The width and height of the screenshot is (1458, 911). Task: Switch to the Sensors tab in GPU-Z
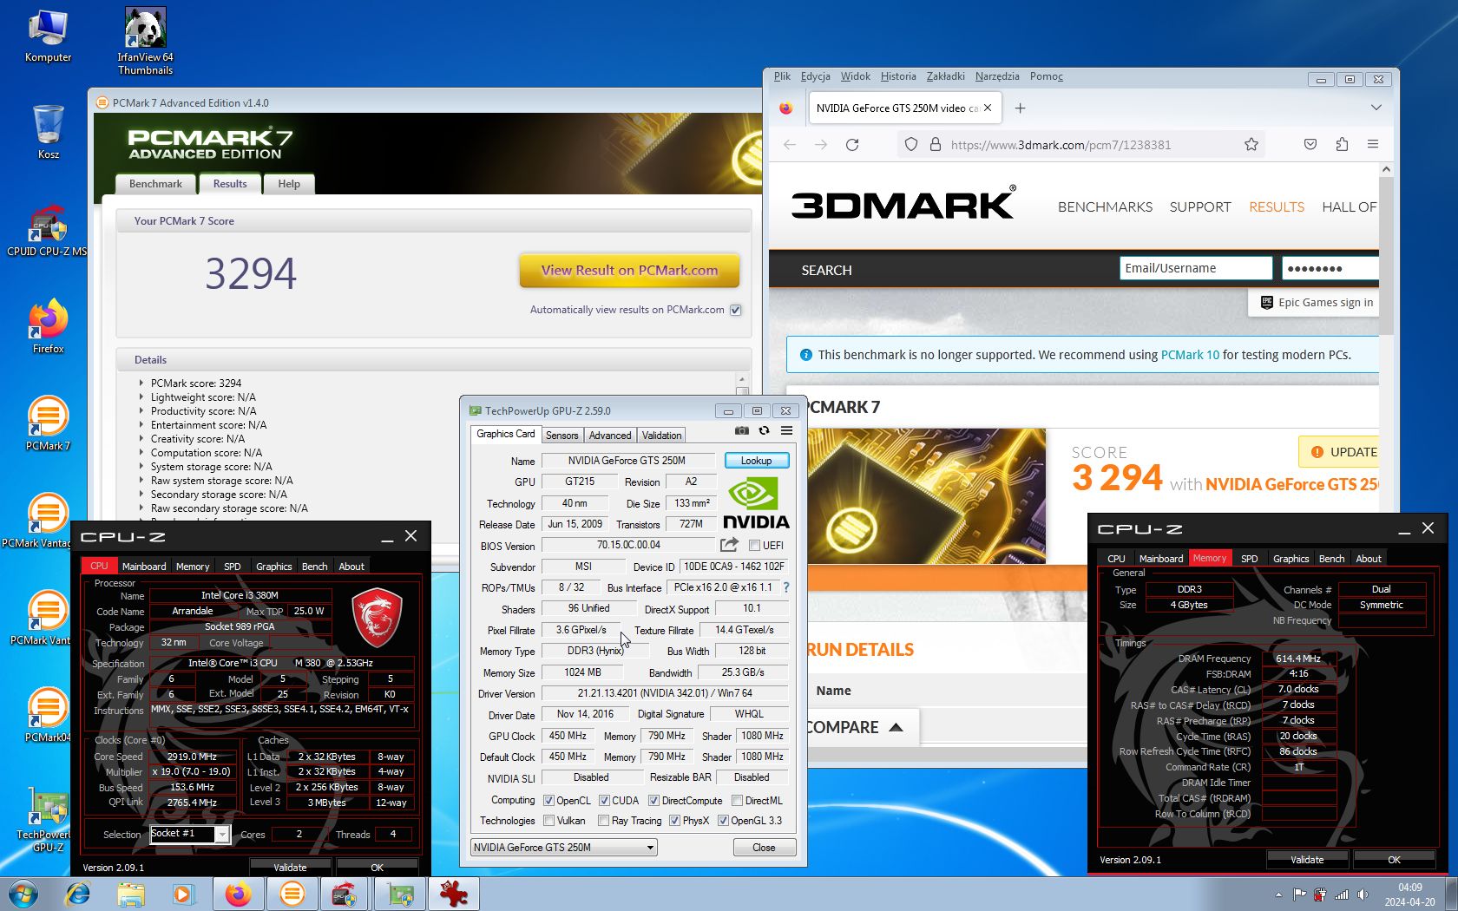pyautogui.click(x=562, y=436)
